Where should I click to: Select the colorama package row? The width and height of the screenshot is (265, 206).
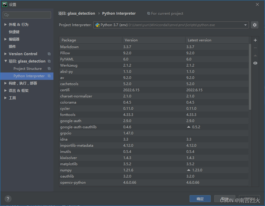click(154, 102)
